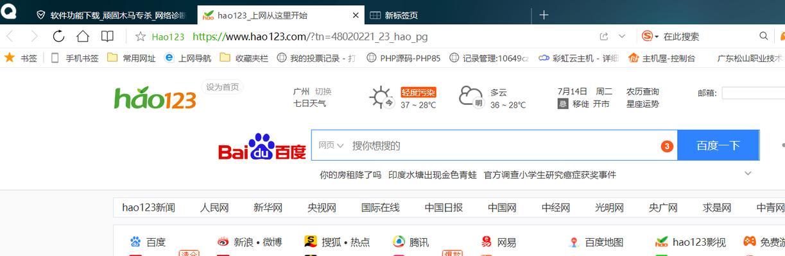Select the 国际在线 nav item
The height and width of the screenshot is (256, 785).
coord(380,207)
